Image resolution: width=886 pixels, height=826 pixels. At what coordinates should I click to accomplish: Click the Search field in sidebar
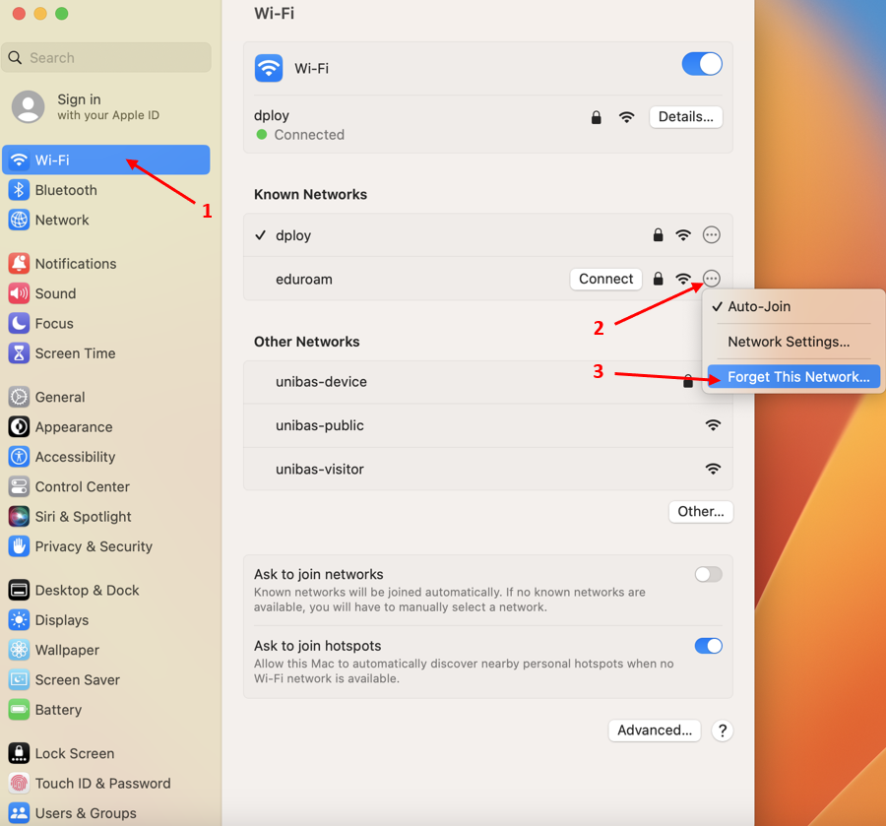(x=106, y=58)
